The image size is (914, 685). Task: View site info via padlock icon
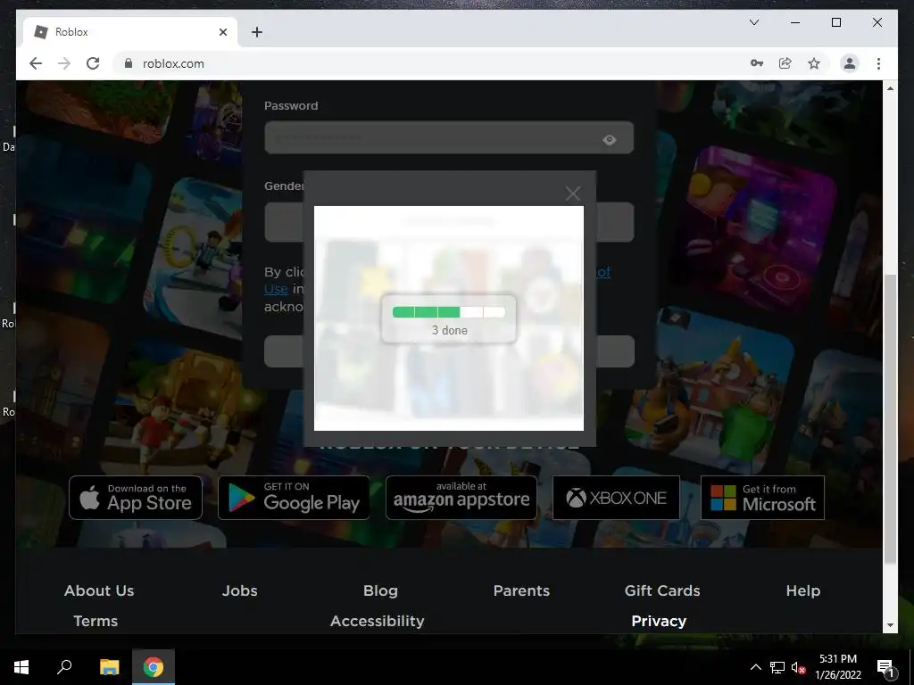[x=129, y=63]
